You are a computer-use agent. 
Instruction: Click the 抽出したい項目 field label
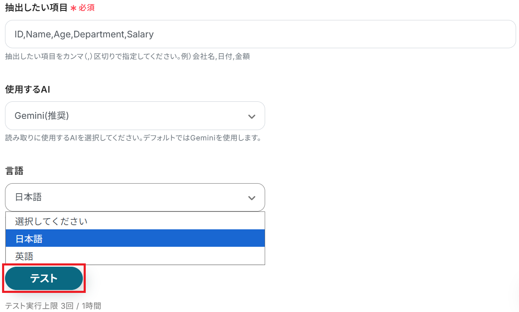36,7
